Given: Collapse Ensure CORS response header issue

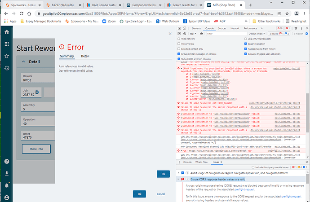Looking at the screenshot, I should tap(178, 179).
